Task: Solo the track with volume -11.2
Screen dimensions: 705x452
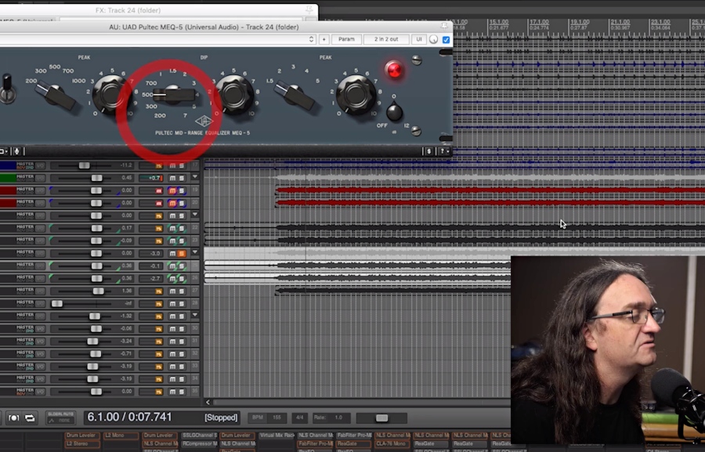Action: coord(181,165)
